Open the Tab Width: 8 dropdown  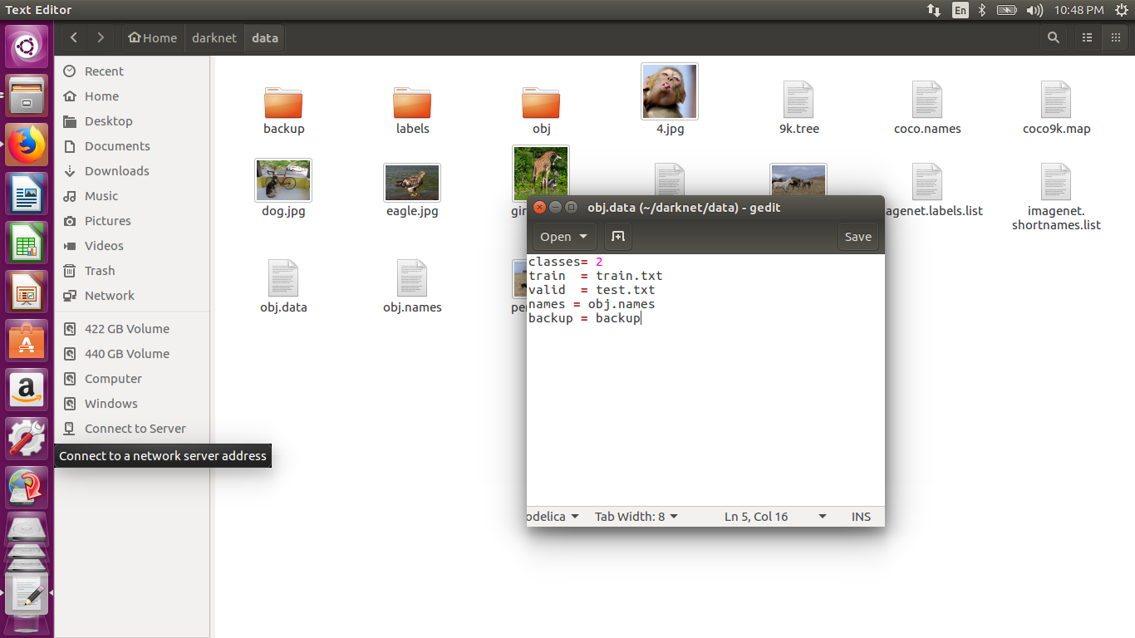coord(636,516)
